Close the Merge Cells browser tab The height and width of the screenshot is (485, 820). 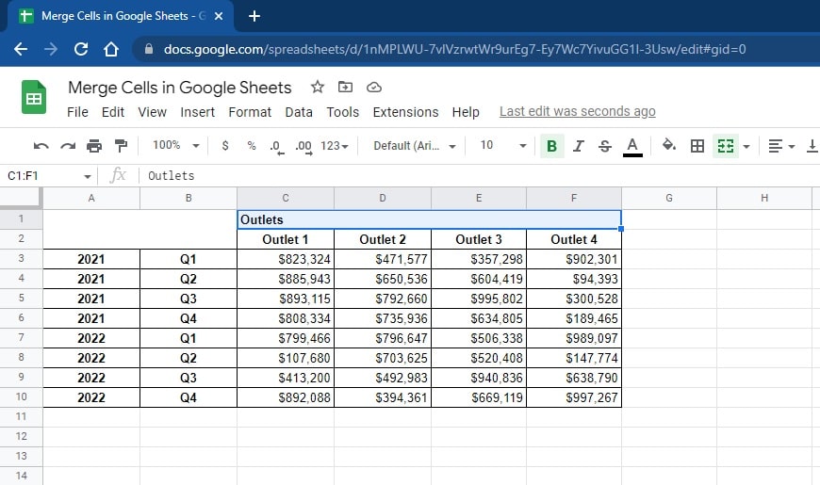pos(219,16)
